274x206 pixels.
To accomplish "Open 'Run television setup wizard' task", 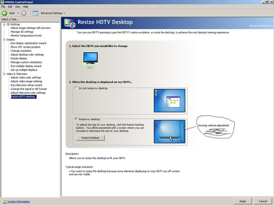I will (x=26, y=85).
